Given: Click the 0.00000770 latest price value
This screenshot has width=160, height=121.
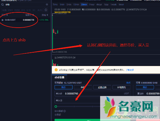Looking at the screenshot, I should [29, 20].
